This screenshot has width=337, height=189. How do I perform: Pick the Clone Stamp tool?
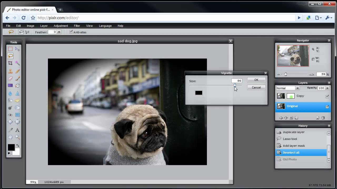click(10, 71)
